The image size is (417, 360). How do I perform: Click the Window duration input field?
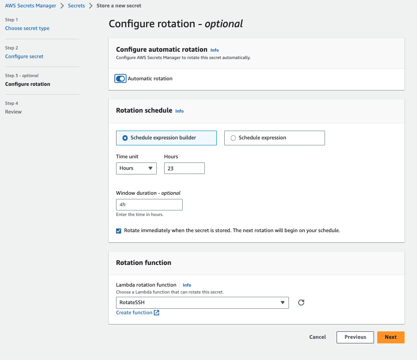149,204
